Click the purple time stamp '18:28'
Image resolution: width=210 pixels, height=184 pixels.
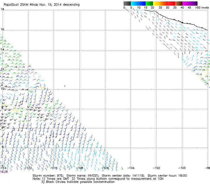[4, 172]
